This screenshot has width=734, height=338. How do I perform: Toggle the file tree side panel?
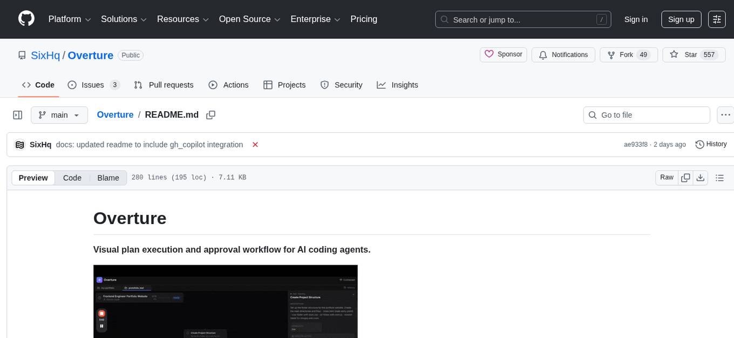click(x=18, y=115)
